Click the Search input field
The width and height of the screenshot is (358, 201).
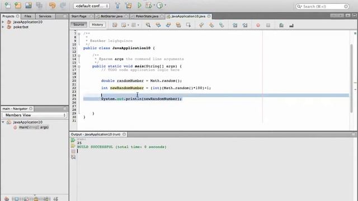[x=322, y=6]
